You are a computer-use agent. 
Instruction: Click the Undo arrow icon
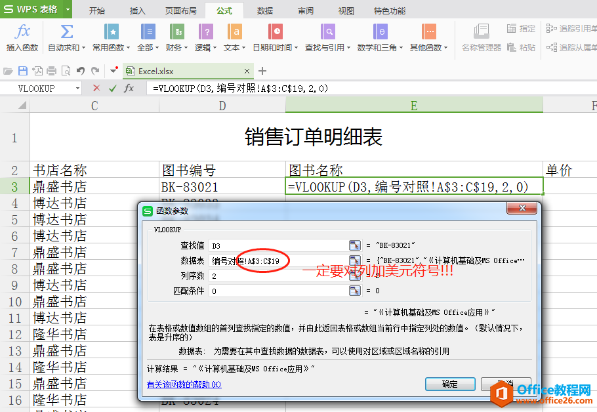click(x=80, y=71)
